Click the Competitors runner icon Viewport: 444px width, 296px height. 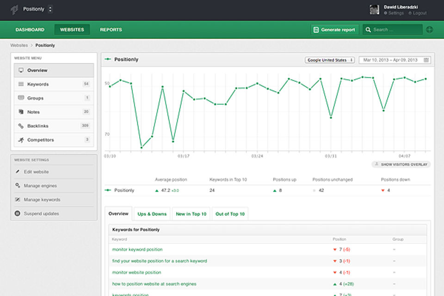tap(21, 140)
